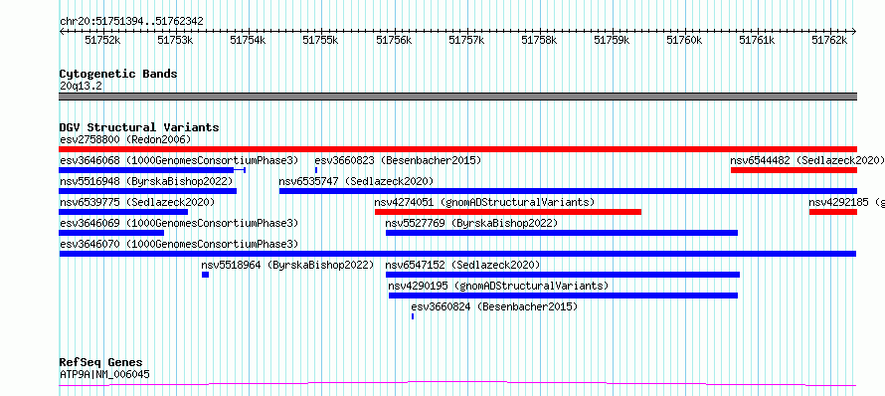
Task: Click red bar under nsv4292185
Action: pos(833,211)
